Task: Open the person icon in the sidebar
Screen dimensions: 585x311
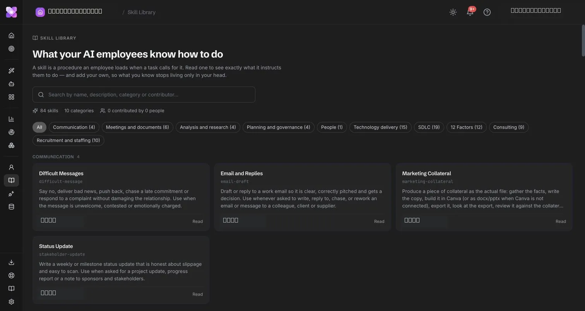Action: coord(11,167)
